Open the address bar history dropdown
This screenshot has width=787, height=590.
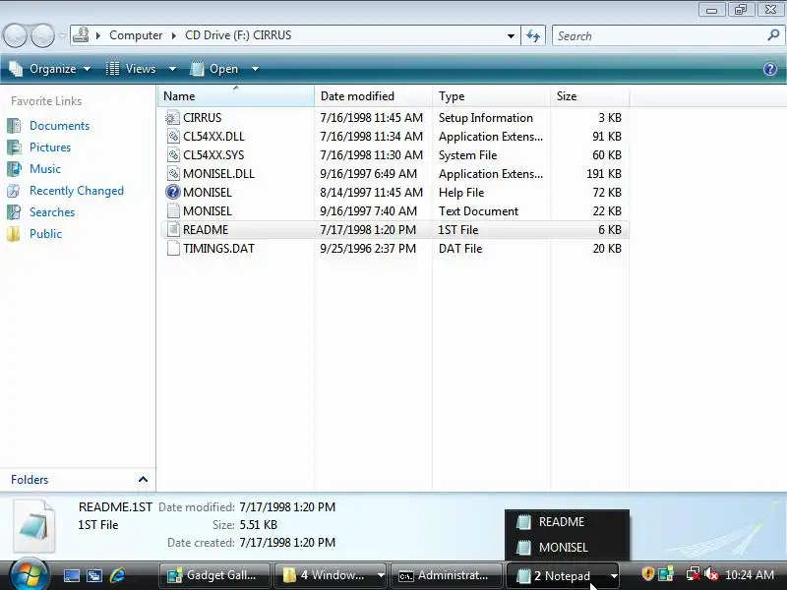click(511, 36)
